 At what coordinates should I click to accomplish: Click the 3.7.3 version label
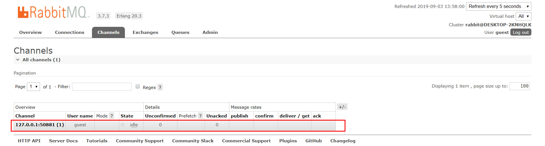pos(103,16)
